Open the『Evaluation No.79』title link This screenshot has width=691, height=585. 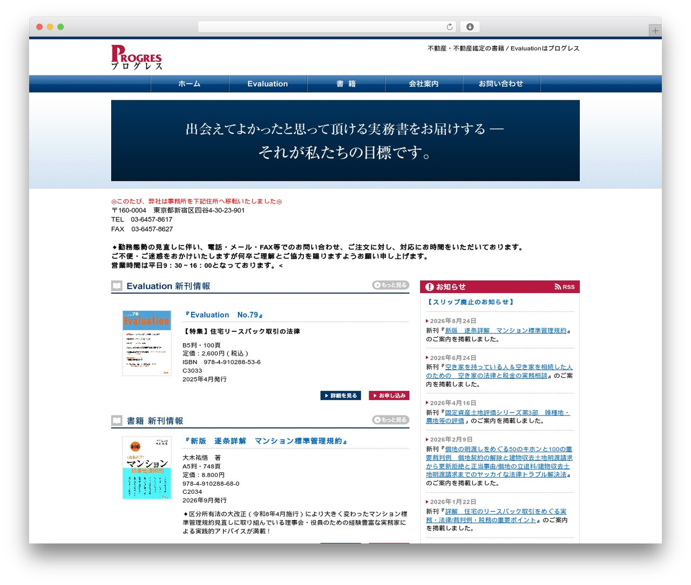(223, 315)
